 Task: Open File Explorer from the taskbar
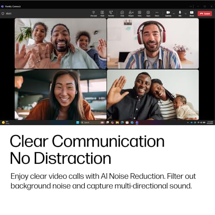click(x=117, y=123)
